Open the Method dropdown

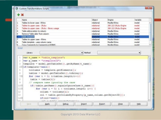tap(119, 53)
